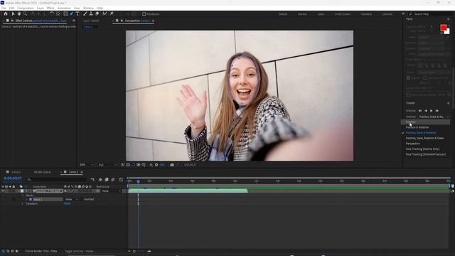Click the graph editor icon in timeline
The image size is (455, 256).
tap(121, 180)
